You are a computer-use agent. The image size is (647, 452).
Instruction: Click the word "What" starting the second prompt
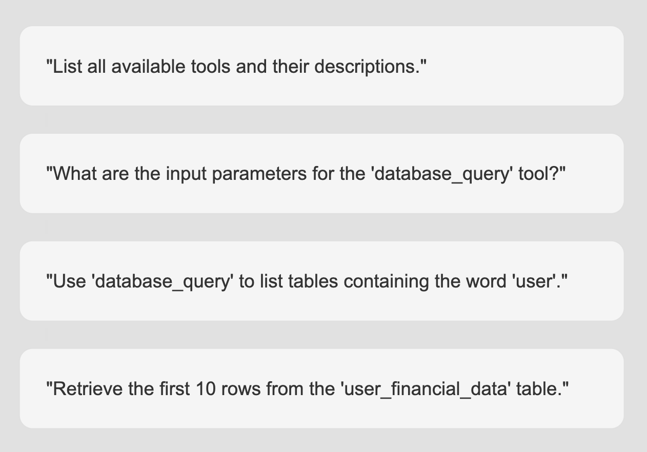coord(74,174)
